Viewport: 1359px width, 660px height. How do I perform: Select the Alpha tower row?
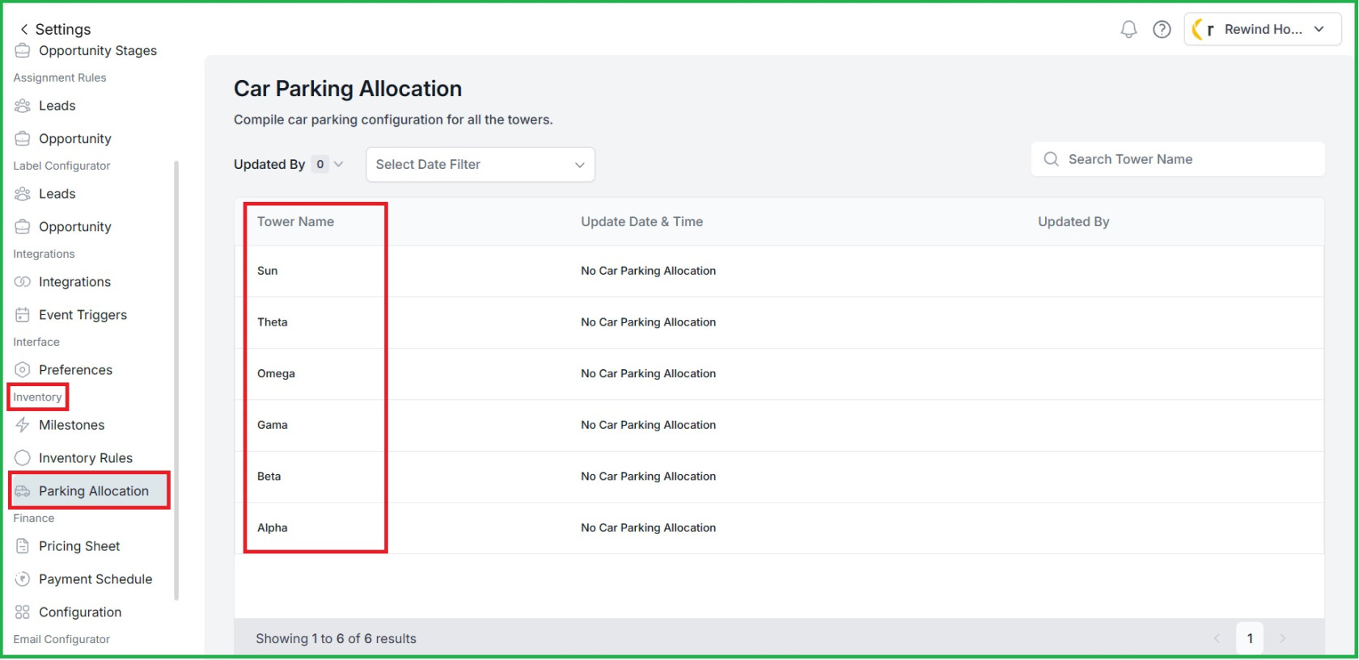[780, 528]
